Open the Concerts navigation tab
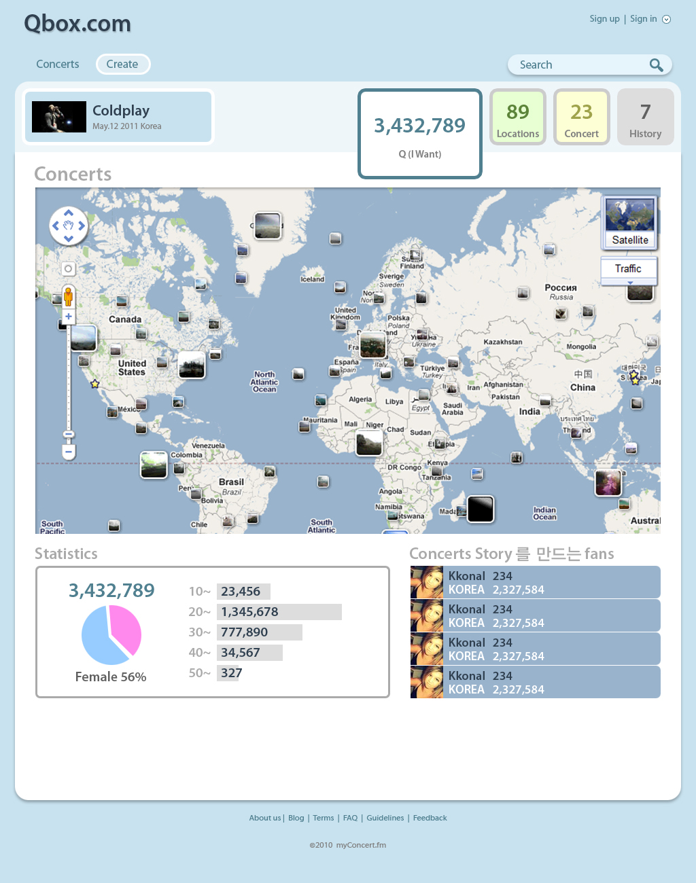The height and width of the screenshot is (883, 696). (58, 65)
